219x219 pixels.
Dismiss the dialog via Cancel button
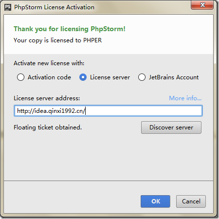(191, 201)
